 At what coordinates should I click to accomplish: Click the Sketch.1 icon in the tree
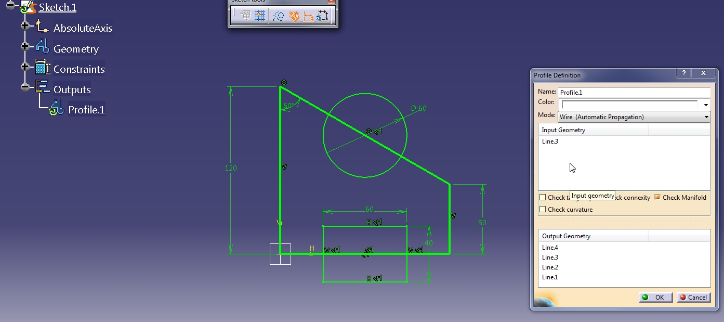pos(29,7)
